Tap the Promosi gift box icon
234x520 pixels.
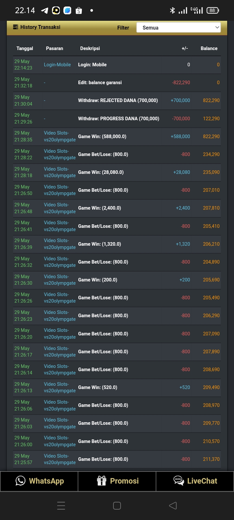click(x=102, y=481)
